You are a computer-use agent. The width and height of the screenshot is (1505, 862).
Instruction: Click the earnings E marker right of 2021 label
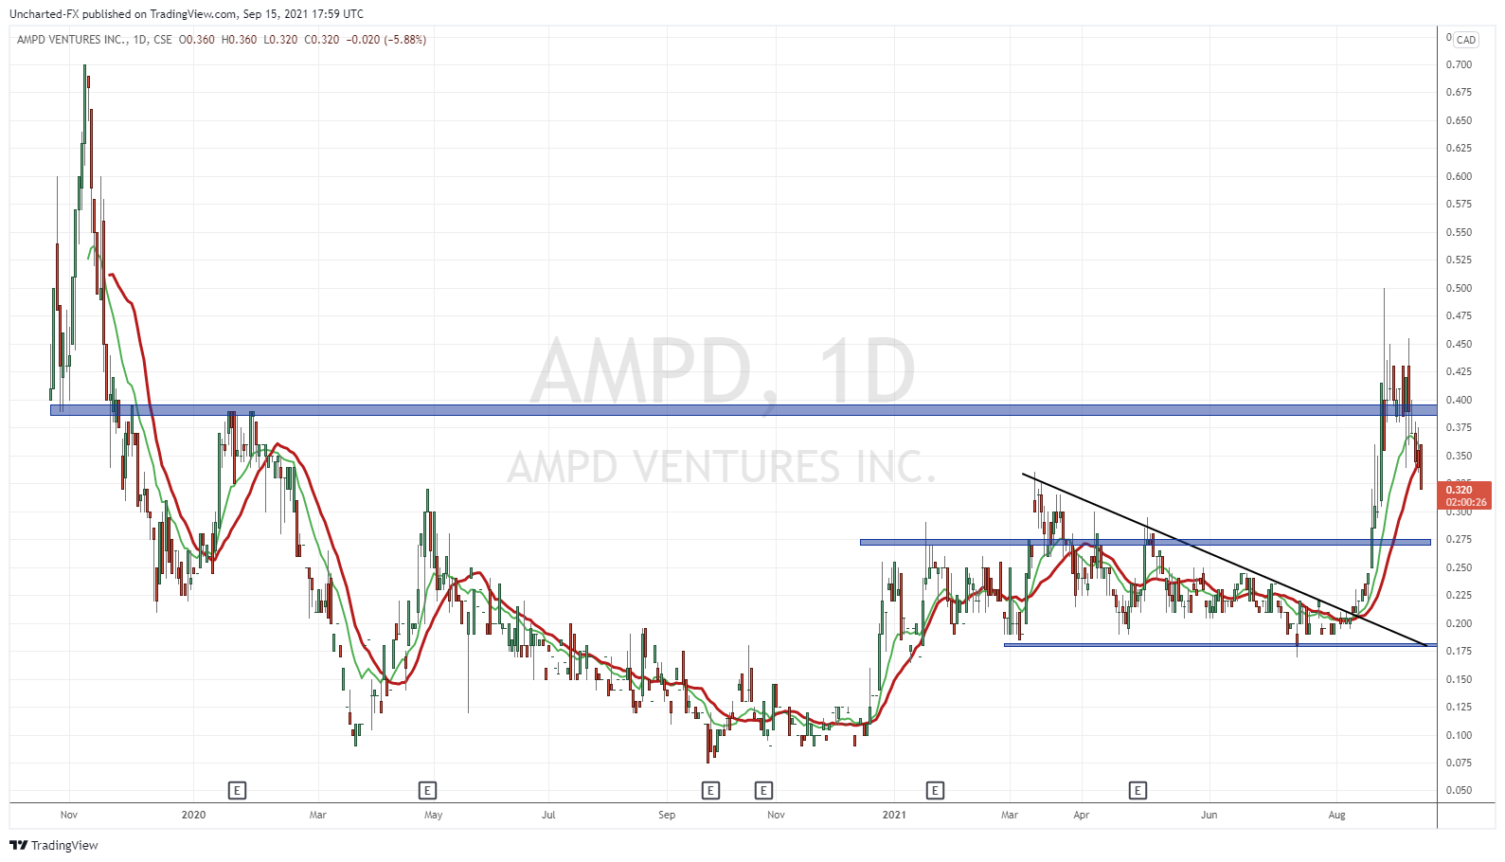(x=935, y=790)
